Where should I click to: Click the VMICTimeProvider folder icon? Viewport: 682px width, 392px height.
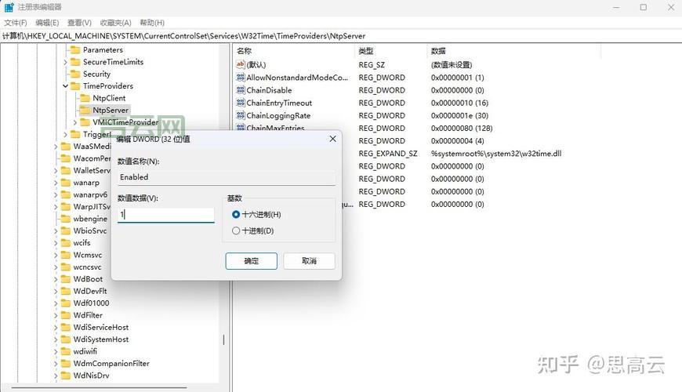click(85, 122)
